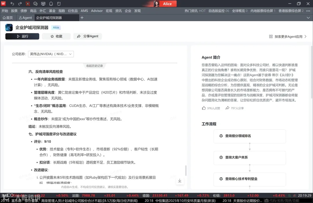Open the chat message icon in the toolbar
Viewport: 313px width, 203px height.
[x=35, y=4]
